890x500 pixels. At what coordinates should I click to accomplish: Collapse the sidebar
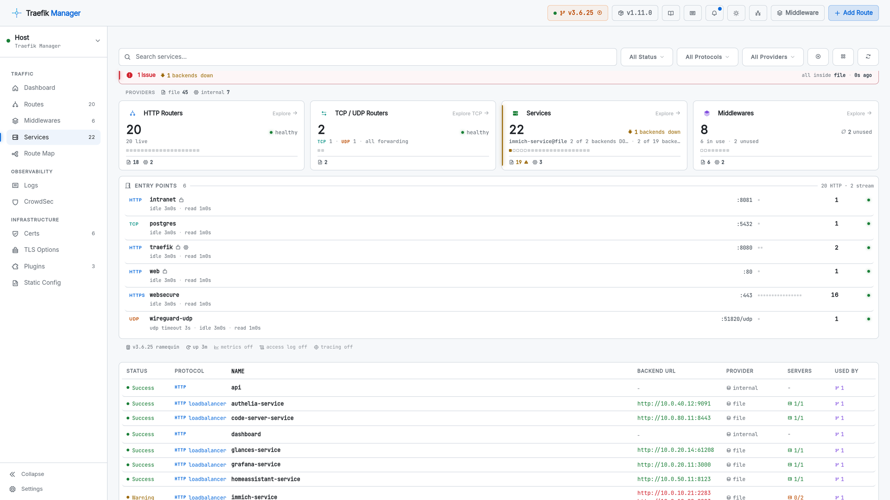[27, 475]
